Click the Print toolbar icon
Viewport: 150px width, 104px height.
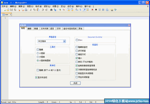coord(26,10)
